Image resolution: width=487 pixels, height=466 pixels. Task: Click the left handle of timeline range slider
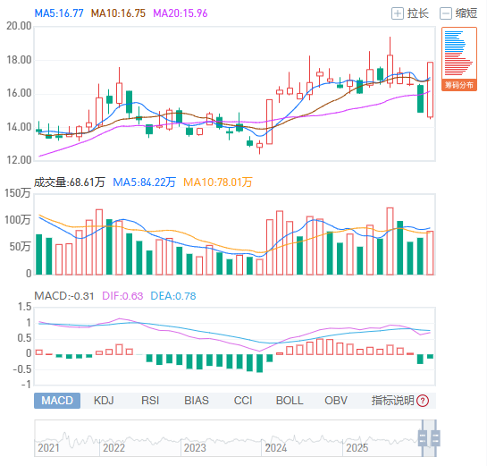[x=423, y=438]
